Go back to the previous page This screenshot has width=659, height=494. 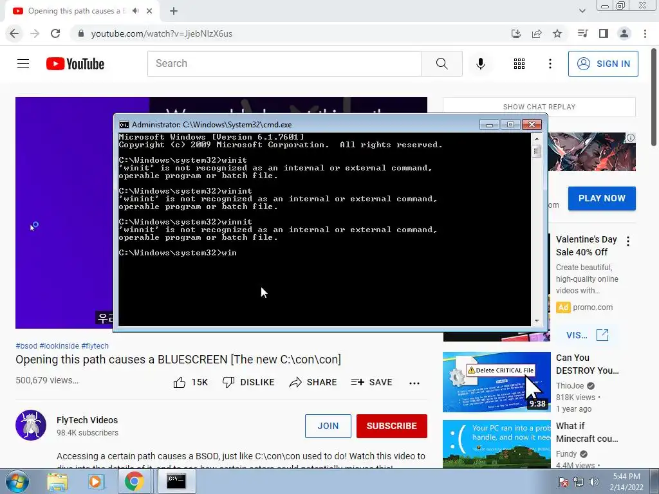[x=14, y=33]
